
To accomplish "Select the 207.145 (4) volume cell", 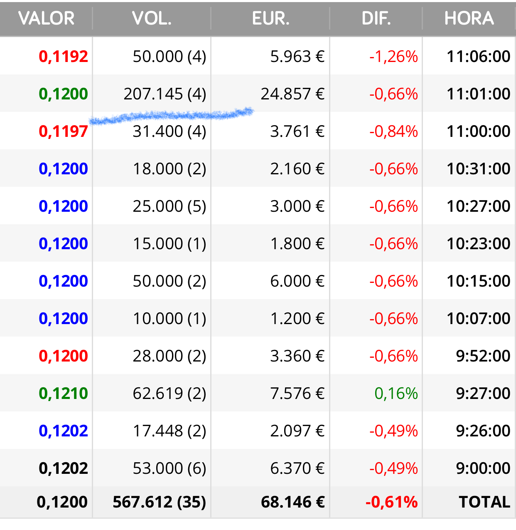I will (165, 94).
